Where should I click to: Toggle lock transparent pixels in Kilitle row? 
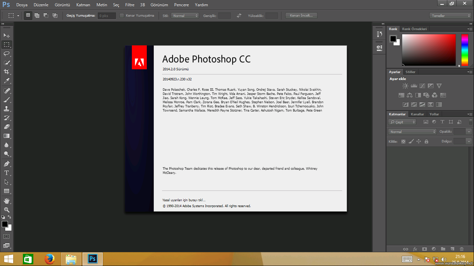click(x=403, y=141)
